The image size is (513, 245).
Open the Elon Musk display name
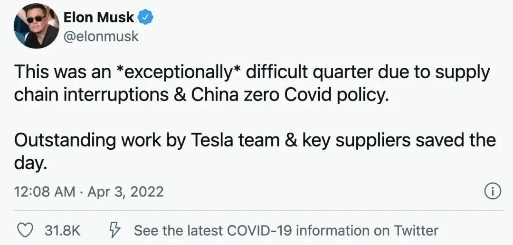[x=98, y=18]
